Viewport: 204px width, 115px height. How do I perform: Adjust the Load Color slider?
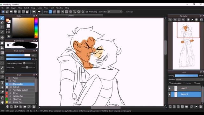pos(27,67)
